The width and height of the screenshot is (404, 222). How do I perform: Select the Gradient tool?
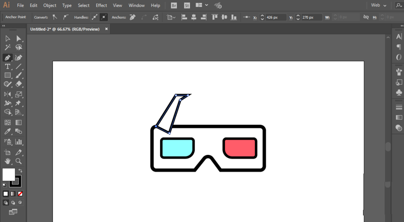coord(19,123)
